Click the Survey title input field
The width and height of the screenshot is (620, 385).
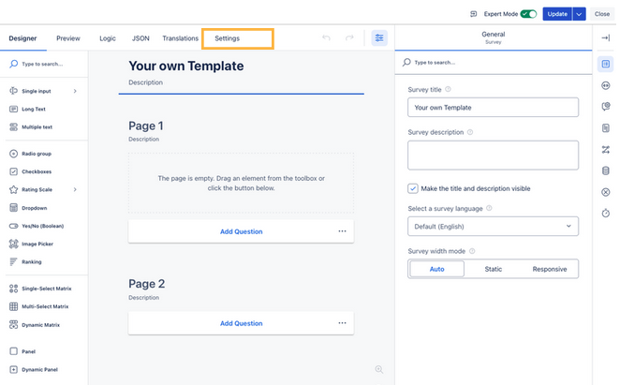coord(493,108)
